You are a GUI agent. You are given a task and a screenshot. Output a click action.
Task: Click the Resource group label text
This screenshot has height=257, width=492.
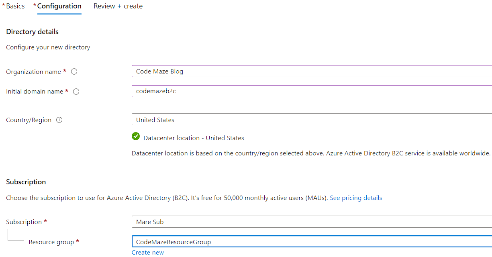pos(51,242)
